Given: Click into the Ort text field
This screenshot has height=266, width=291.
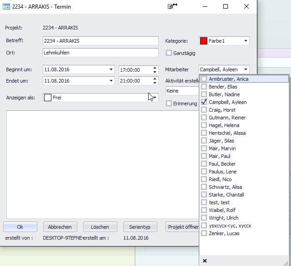Looking at the screenshot, I should click(x=100, y=53).
